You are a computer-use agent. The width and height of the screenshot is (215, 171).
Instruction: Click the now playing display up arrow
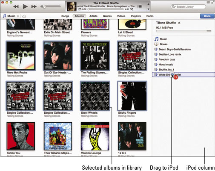click(x=148, y=4)
